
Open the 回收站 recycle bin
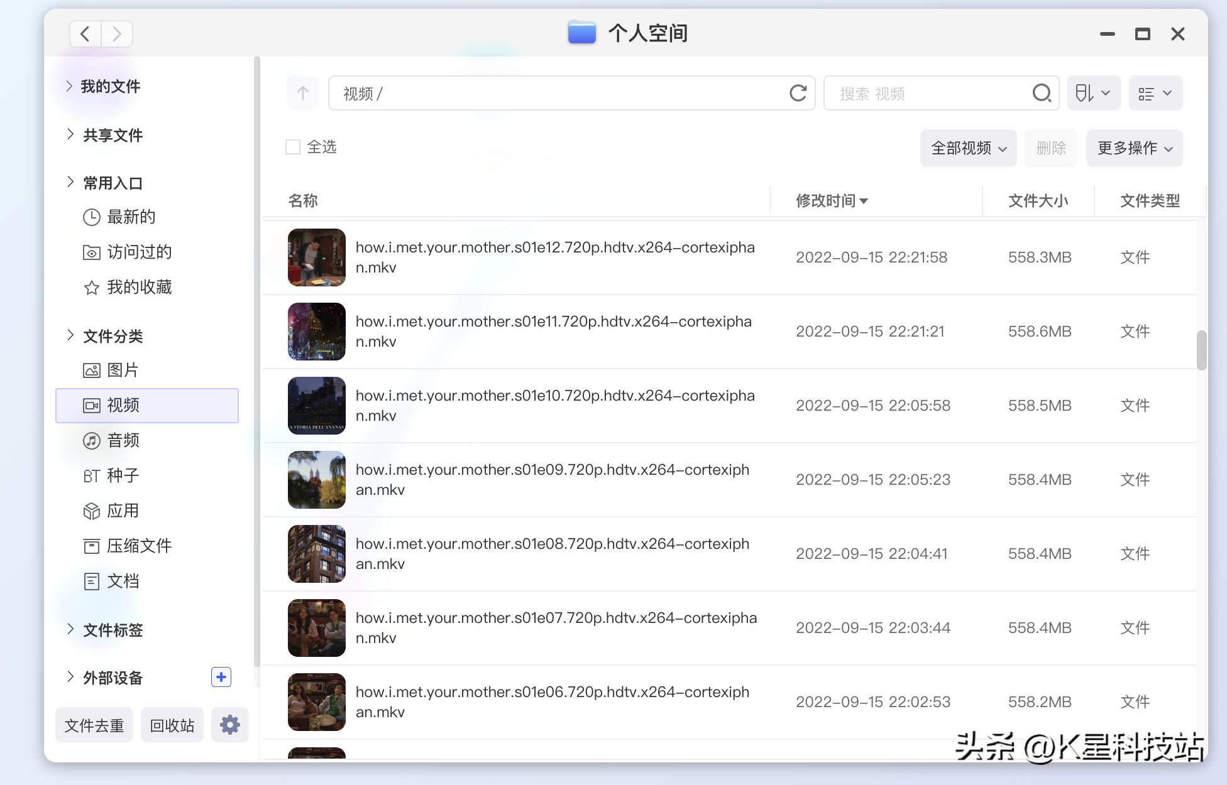pyautogui.click(x=172, y=724)
